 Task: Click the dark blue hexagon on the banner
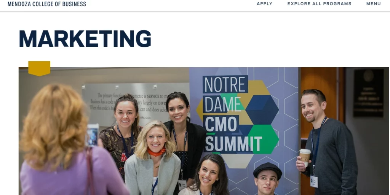(x=262, y=109)
